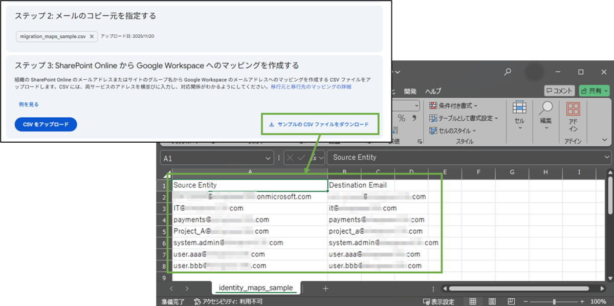Open the Name Box dropdown arrow
The width and height of the screenshot is (614, 306).
pyautogui.click(x=269, y=158)
